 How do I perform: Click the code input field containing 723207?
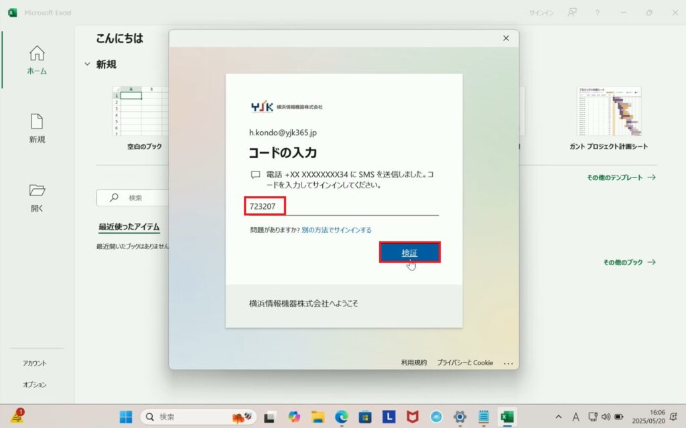(x=344, y=206)
